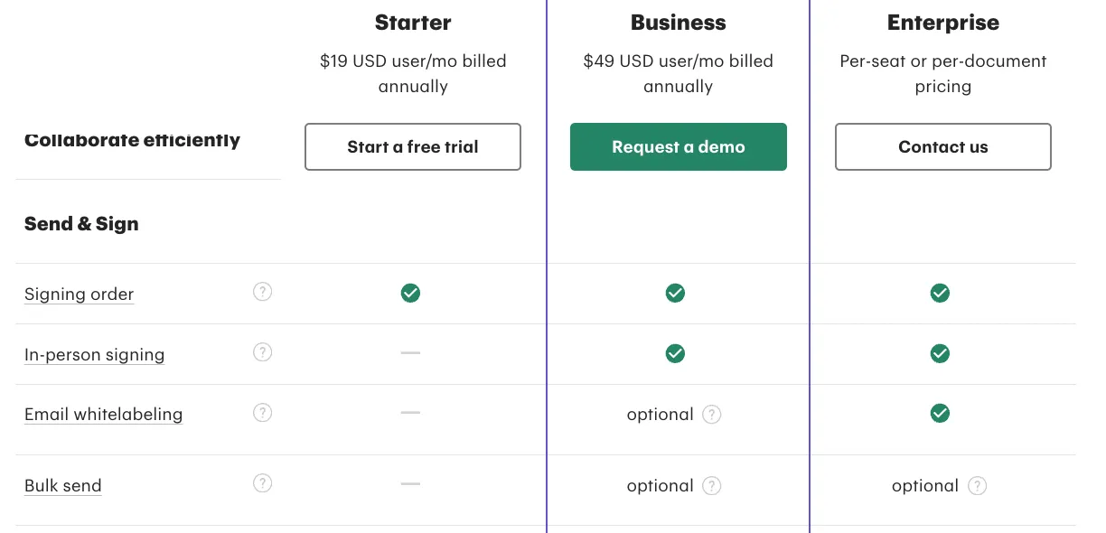Screen dimensions: 1106x533
Task: Click Enterprise Bulk send optional help icon
Action: coord(977,486)
